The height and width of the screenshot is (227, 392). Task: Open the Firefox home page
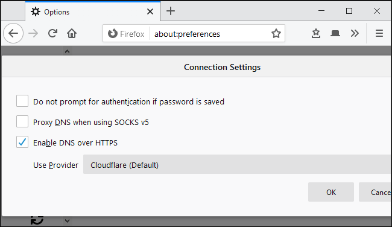[72, 33]
